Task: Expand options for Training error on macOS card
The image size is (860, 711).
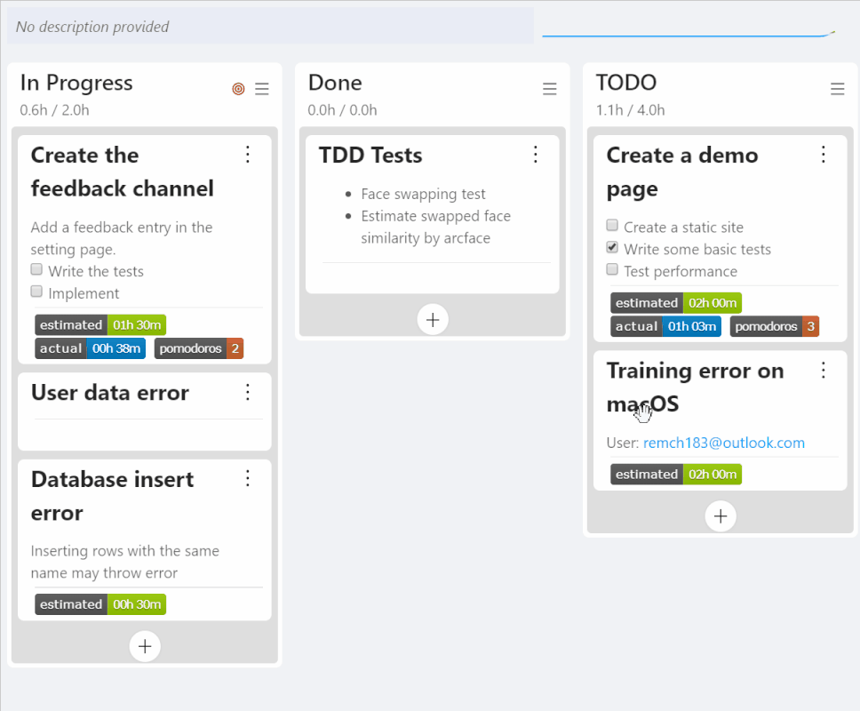Action: pyautogui.click(x=824, y=371)
